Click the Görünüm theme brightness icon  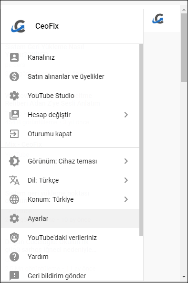click(x=14, y=161)
